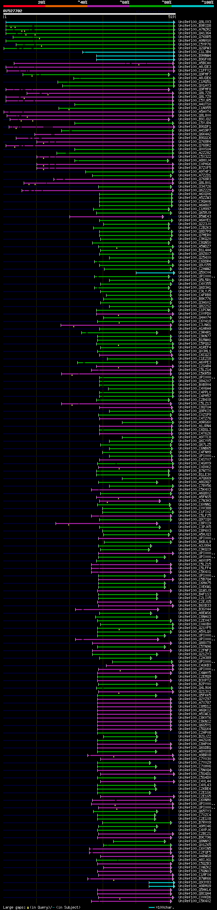Click label UniRef100_C3JN61
Screen dimensions: 217x910
click(x=195, y=325)
